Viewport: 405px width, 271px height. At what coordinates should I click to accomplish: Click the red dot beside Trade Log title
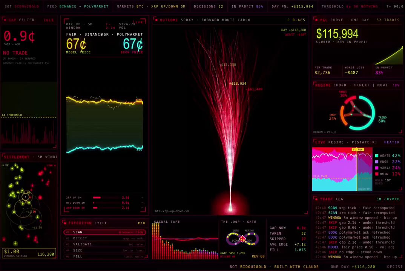click(x=316, y=199)
